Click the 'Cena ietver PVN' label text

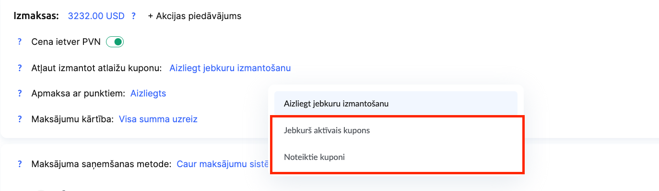click(x=66, y=42)
